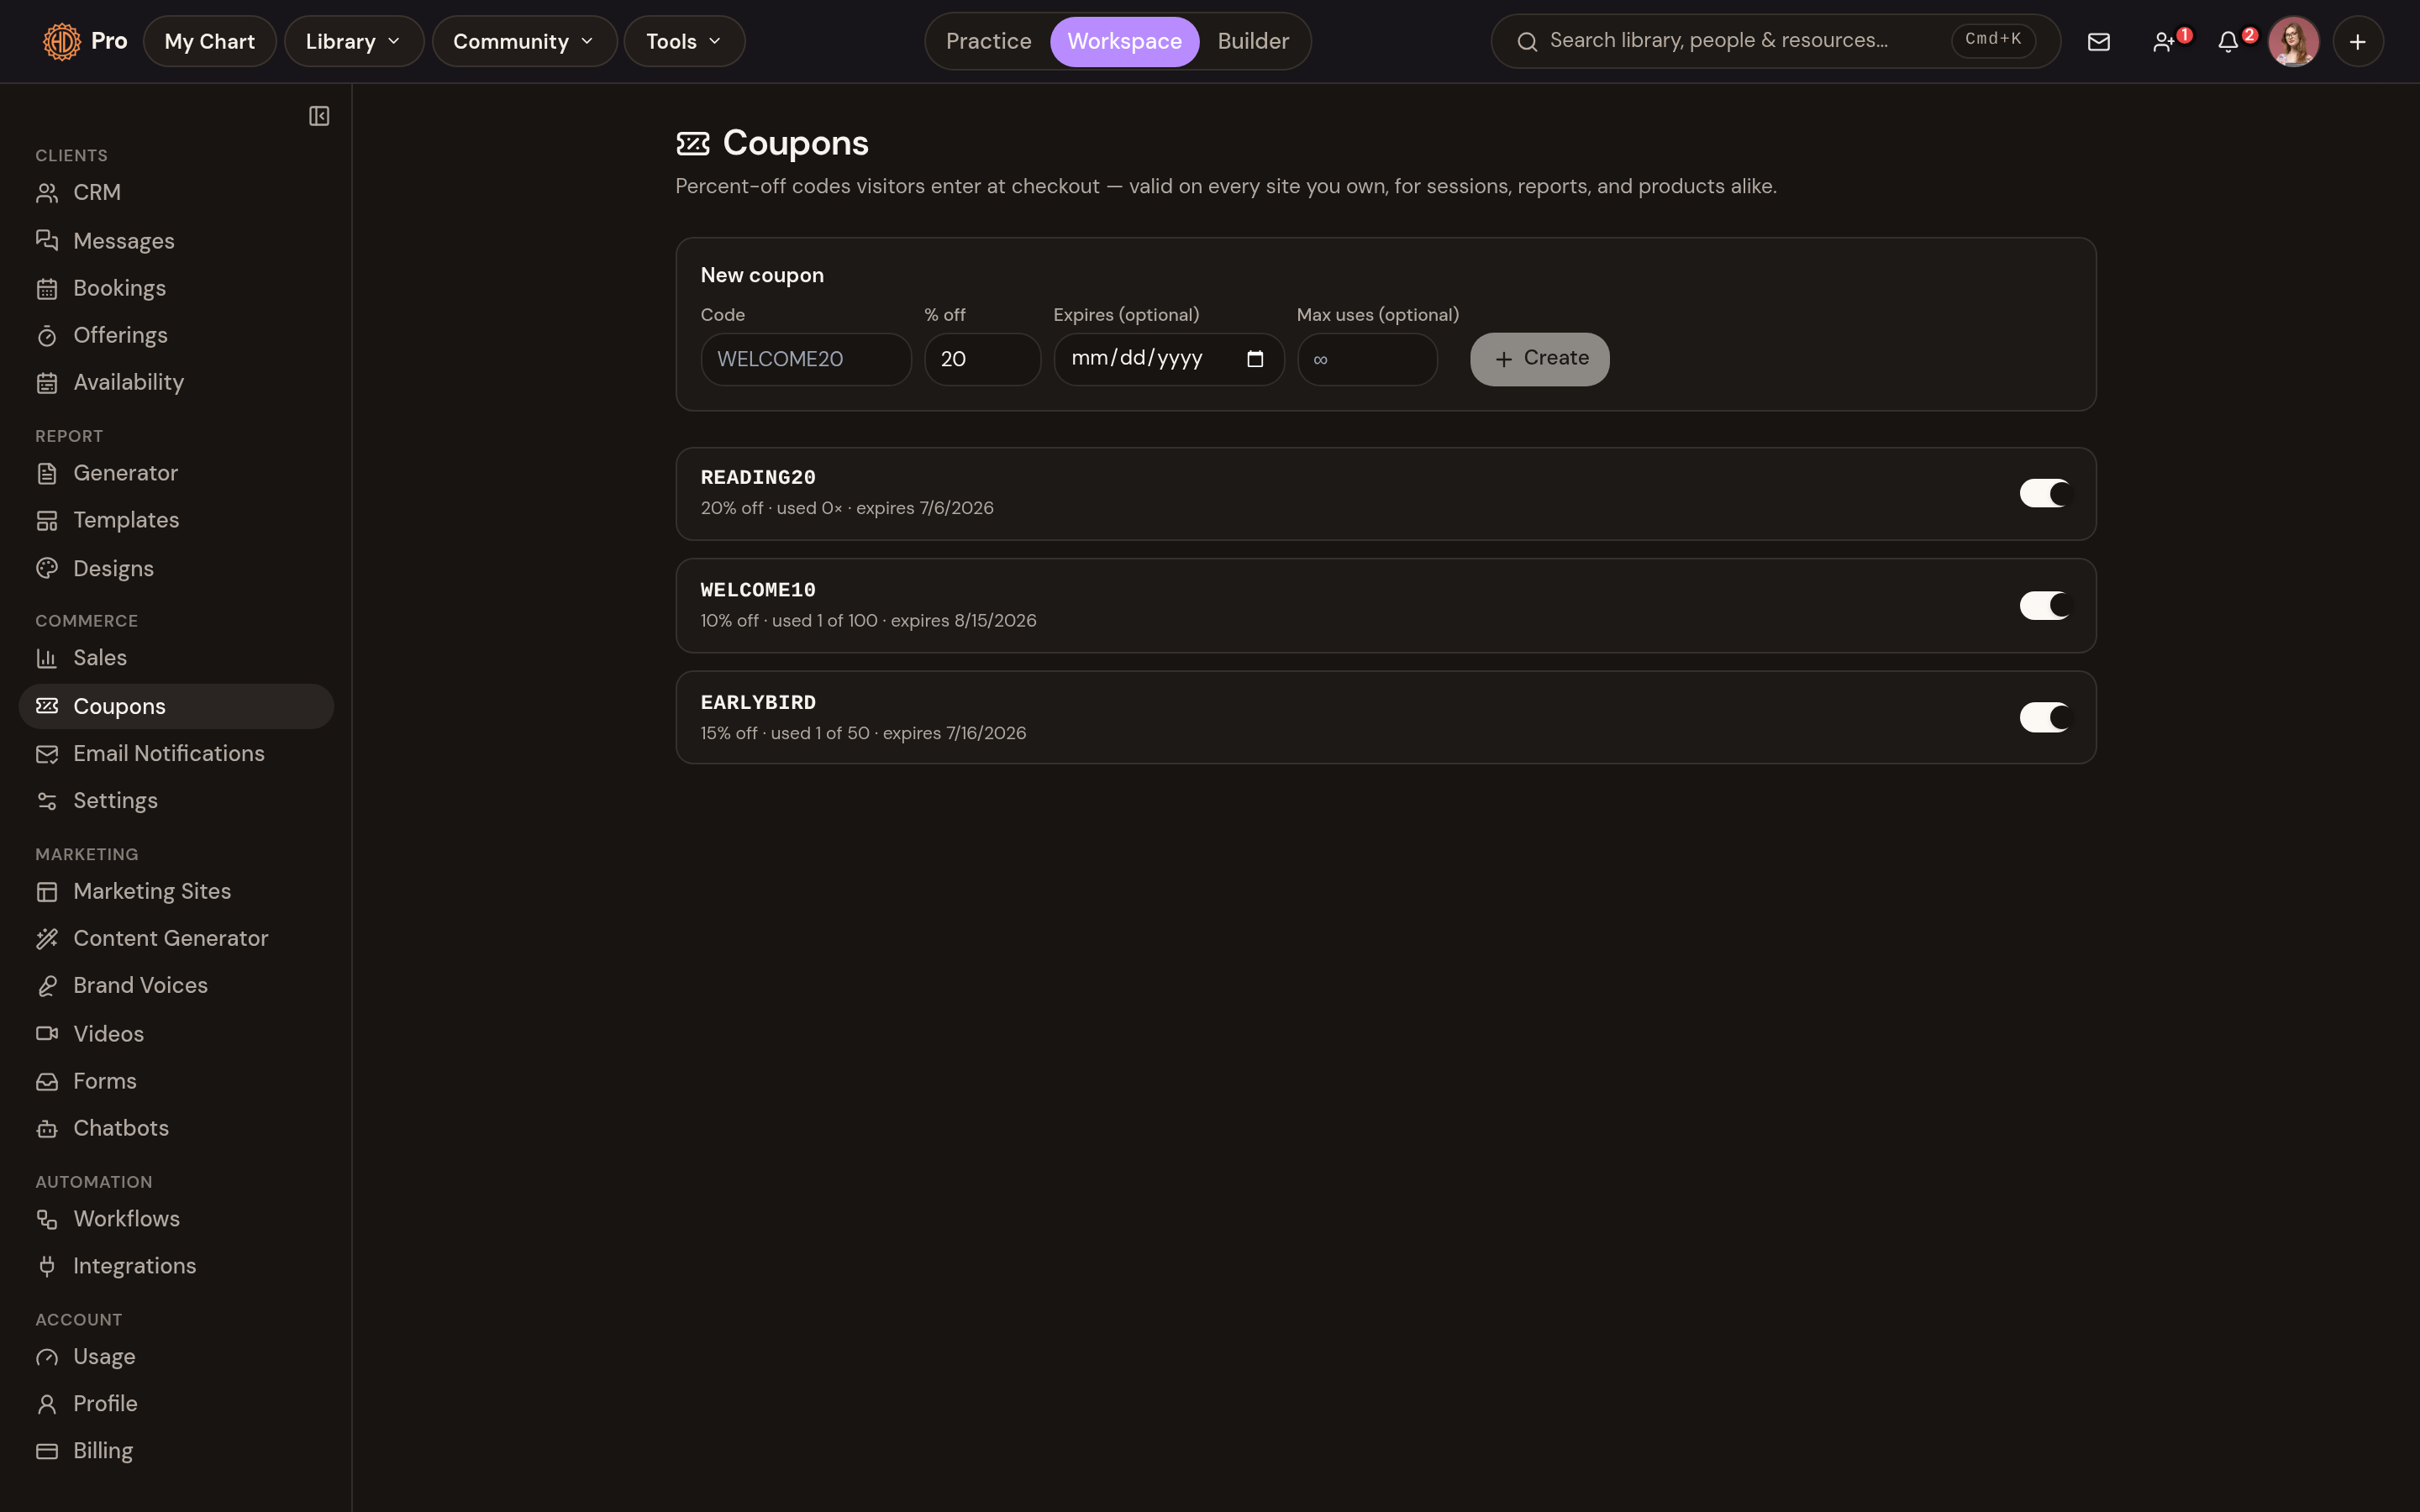Click the READING20 coupon code text
Viewport: 2420px width, 1512px height.
pos(758,478)
